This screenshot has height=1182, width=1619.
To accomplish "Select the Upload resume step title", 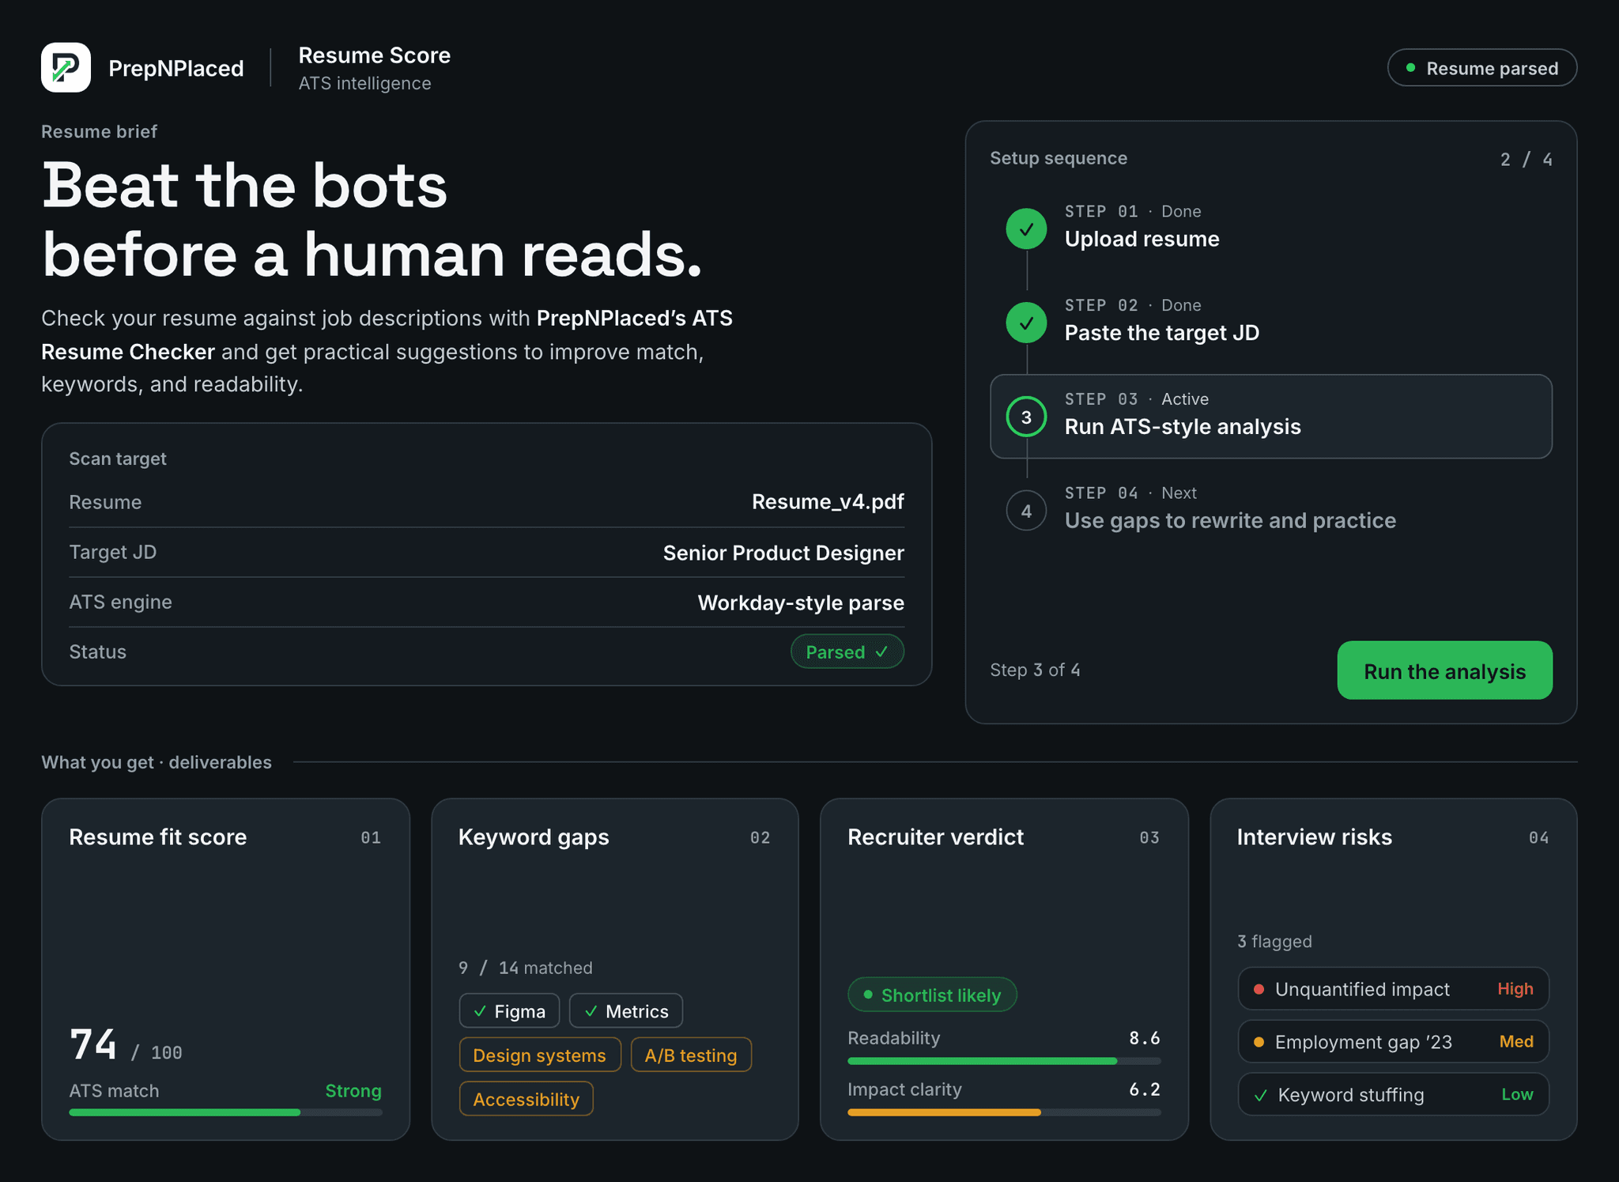I will (1142, 239).
